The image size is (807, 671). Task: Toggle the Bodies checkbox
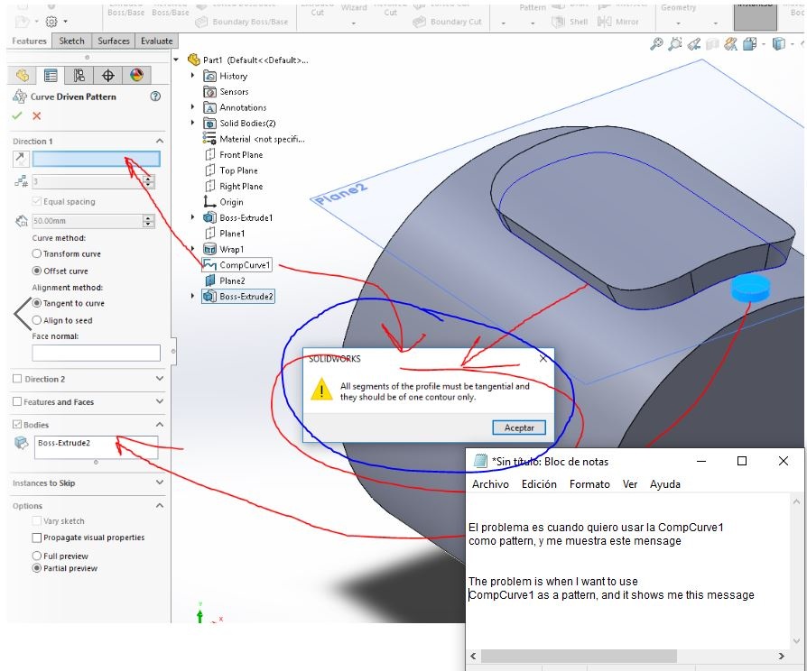click(x=17, y=425)
